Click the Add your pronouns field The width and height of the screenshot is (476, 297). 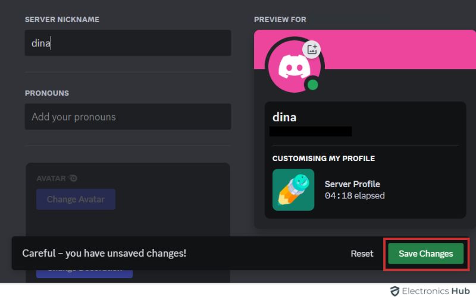(x=128, y=116)
